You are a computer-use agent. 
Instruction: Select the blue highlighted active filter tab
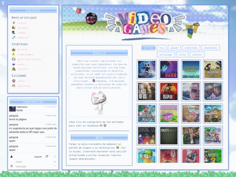149,48
